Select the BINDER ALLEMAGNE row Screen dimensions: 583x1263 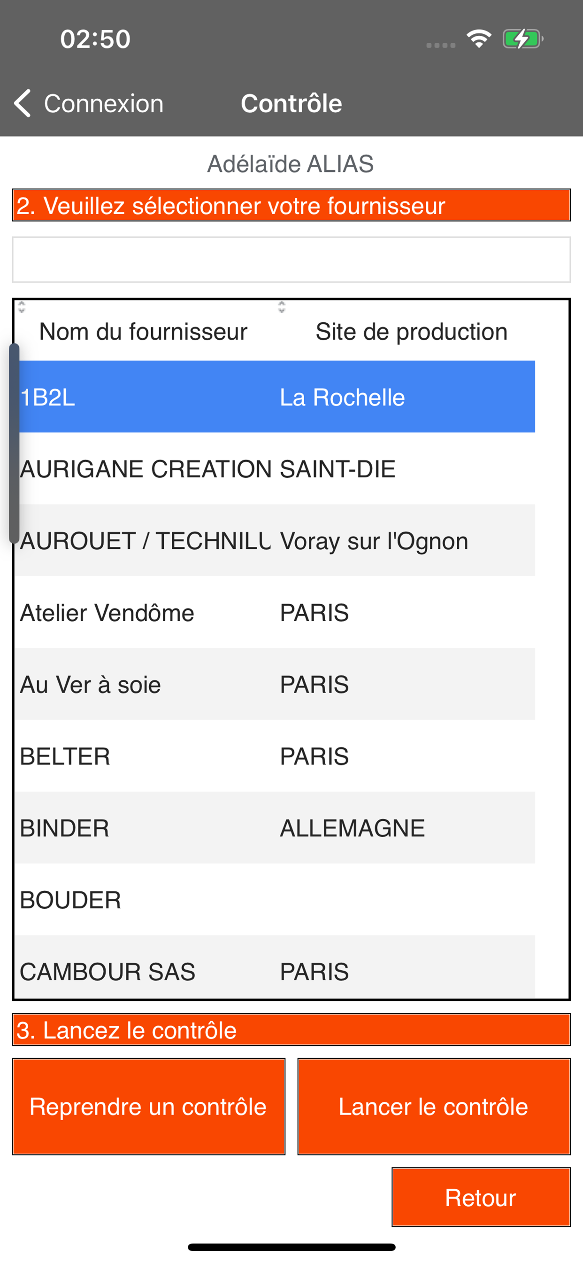275,827
